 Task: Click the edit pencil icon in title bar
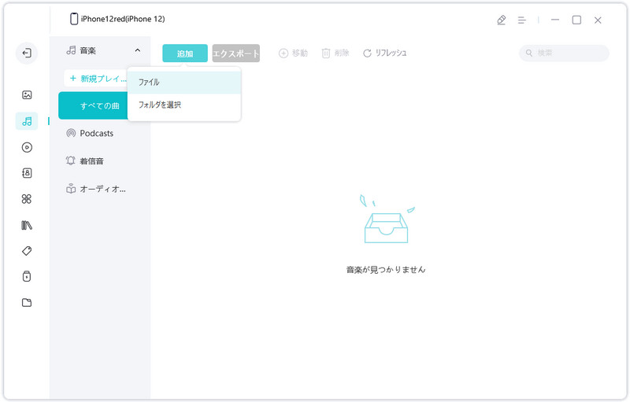502,20
